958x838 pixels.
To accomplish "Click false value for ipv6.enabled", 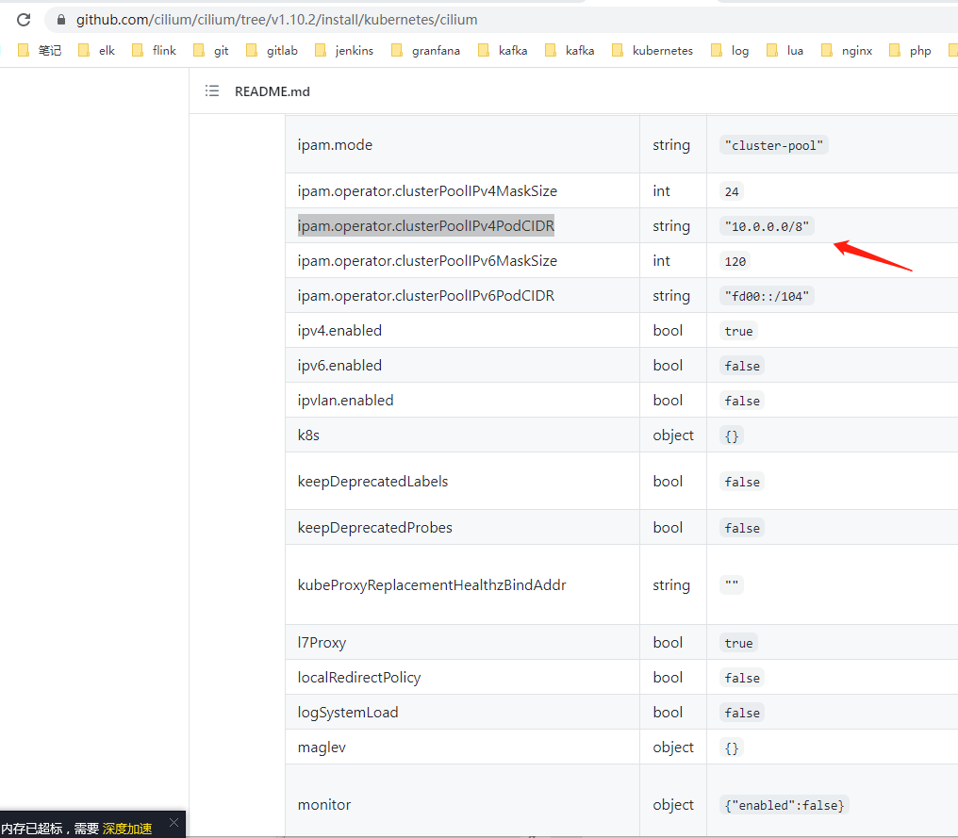I will 742,366.
